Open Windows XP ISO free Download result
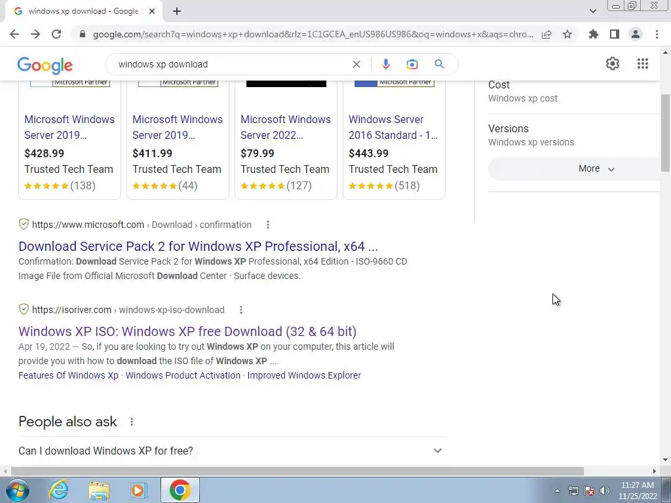The width and height of the screenshot is (671, 503). tap(187, 331)
